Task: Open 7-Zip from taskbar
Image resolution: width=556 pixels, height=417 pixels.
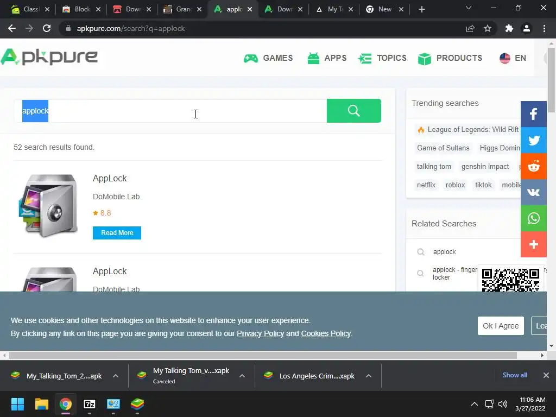Action: tap(90, 404)
